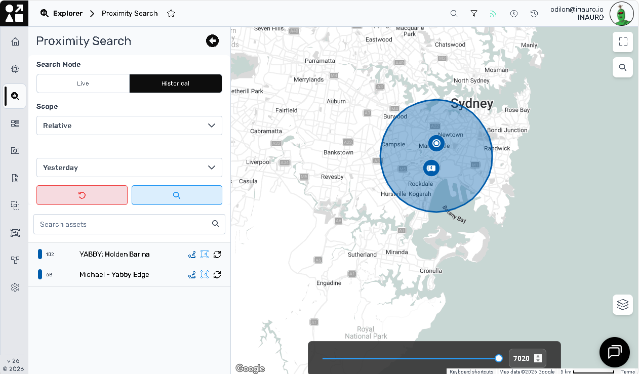Go to Home in left sidebar
Image resolution: width=639 pixels, height=374 pixels.
pyautogui.click(x=15, y=41)
